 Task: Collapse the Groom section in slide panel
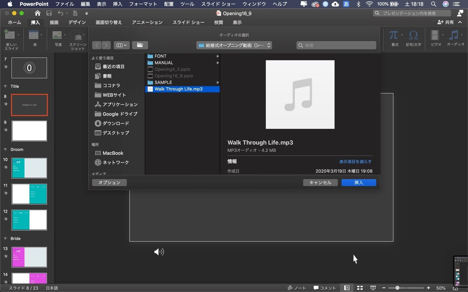tap(5, 149)
